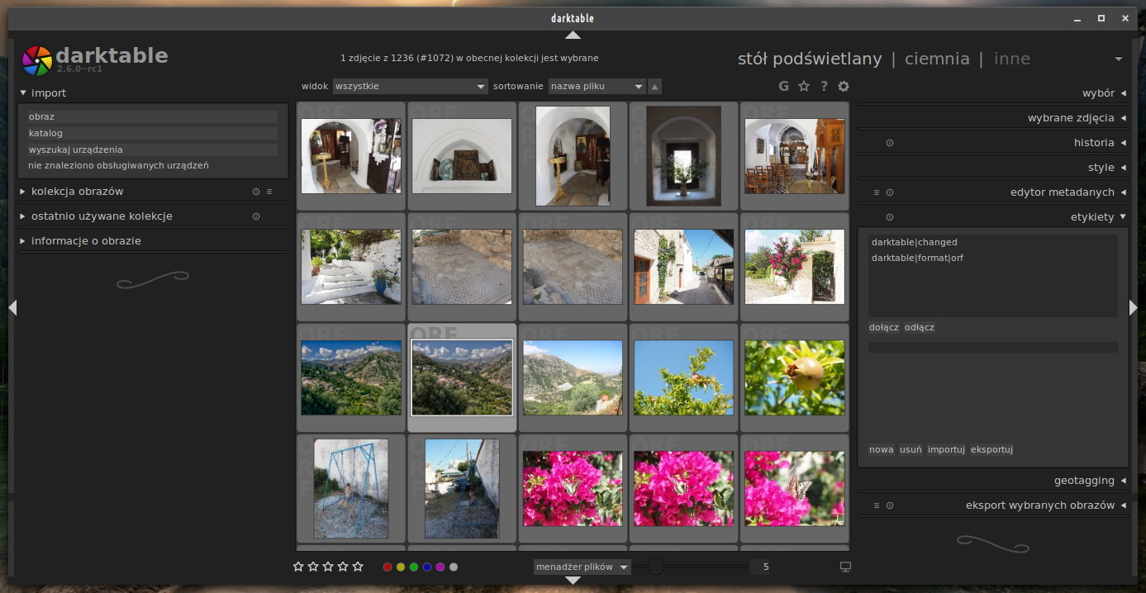Toggle the red color label

[388, 567]
